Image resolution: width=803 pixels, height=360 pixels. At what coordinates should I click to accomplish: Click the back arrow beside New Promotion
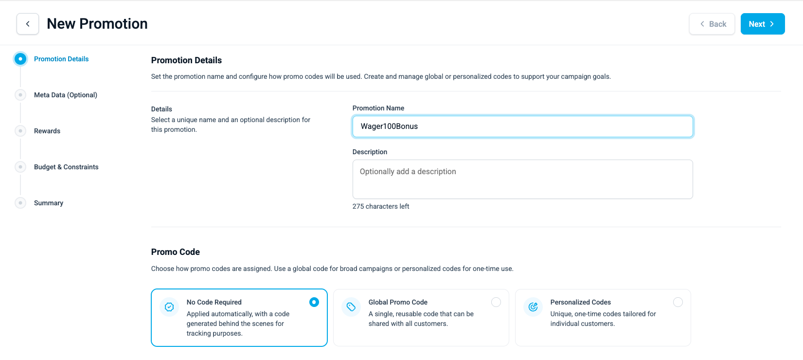pos(28,24)
